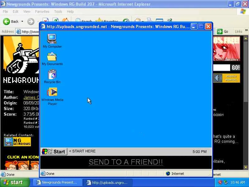The width and height of the screenshot is (249, 187).
Task: Expand the Links toolbar chevron
Action: coord(246,30)
